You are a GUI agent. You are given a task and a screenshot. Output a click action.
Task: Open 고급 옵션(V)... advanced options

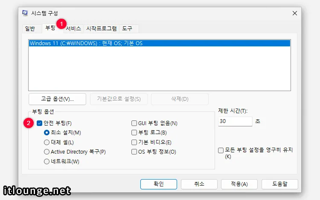point(57,99)
